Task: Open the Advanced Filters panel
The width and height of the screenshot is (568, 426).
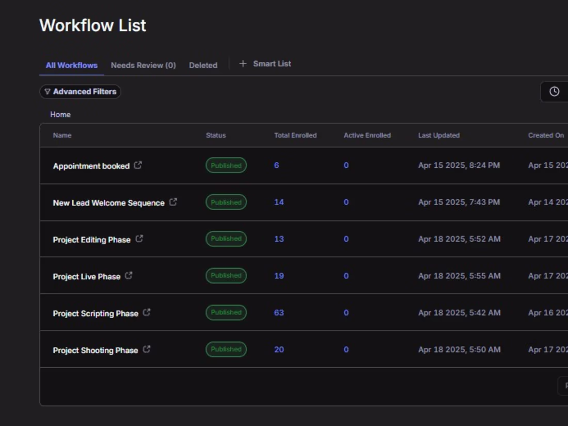Action: pyautogui.click(x=80, y=92)
